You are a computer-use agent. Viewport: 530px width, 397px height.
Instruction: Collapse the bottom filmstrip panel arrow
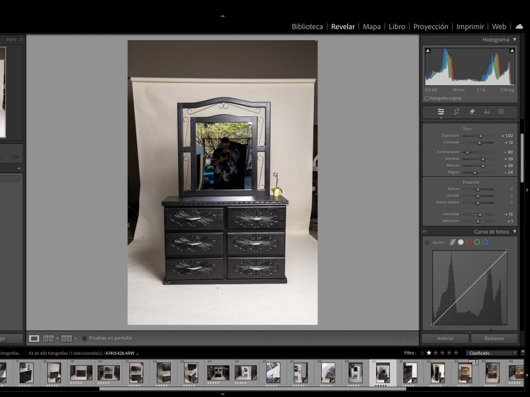[223, 394]
